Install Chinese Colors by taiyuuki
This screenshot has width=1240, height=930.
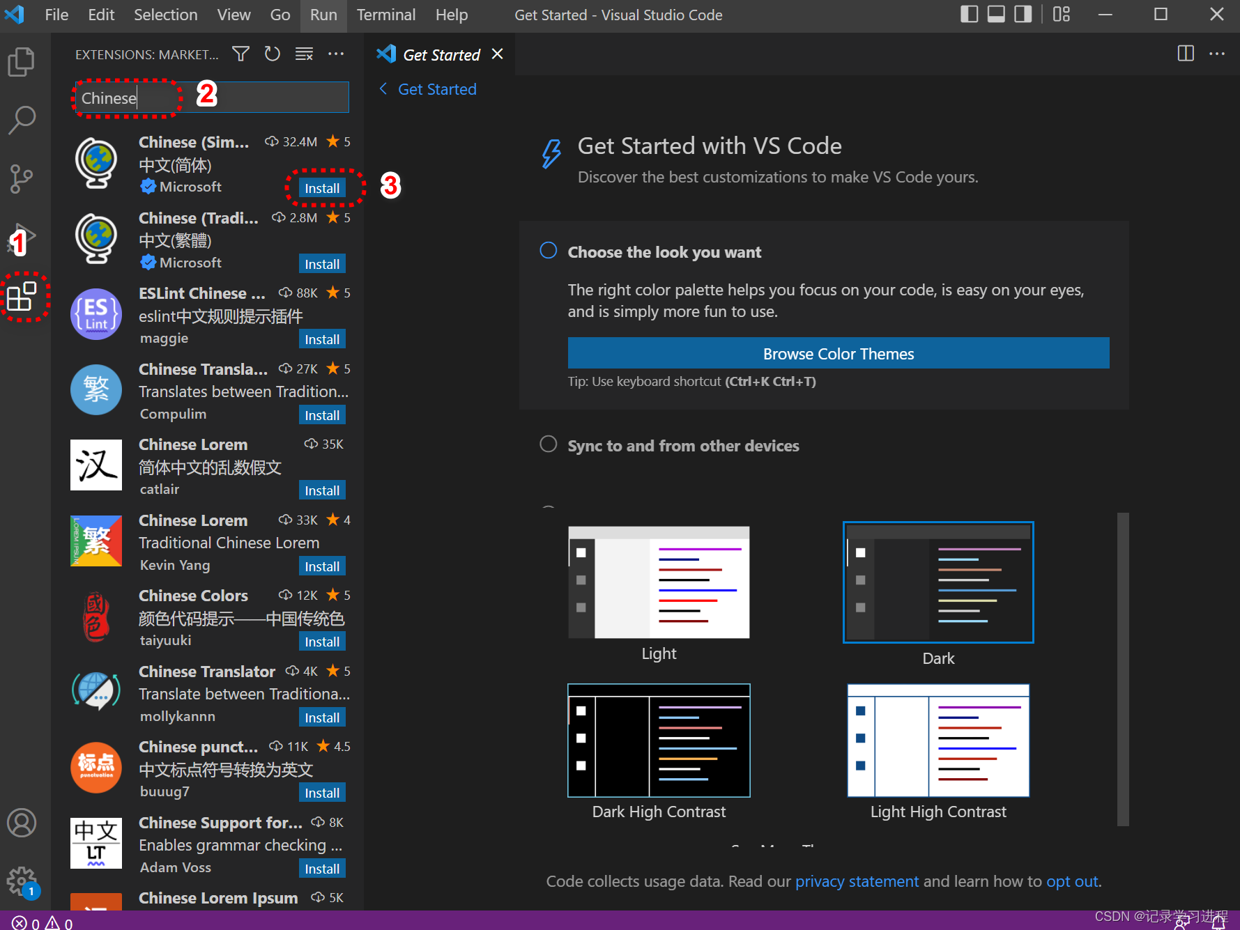[x=322, y=642]
